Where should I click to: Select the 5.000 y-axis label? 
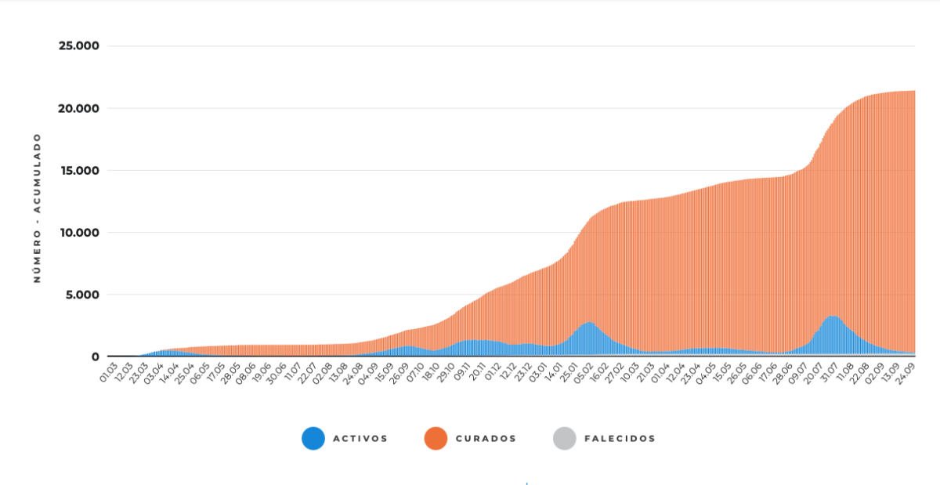[83, 295]
